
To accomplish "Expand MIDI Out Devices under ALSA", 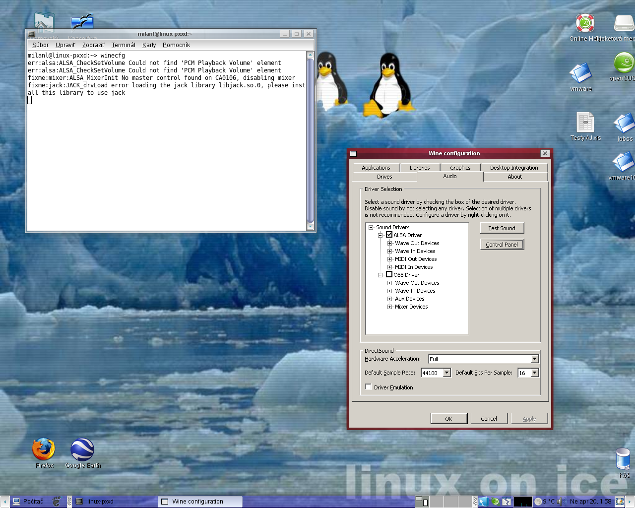I will [390, 259].
